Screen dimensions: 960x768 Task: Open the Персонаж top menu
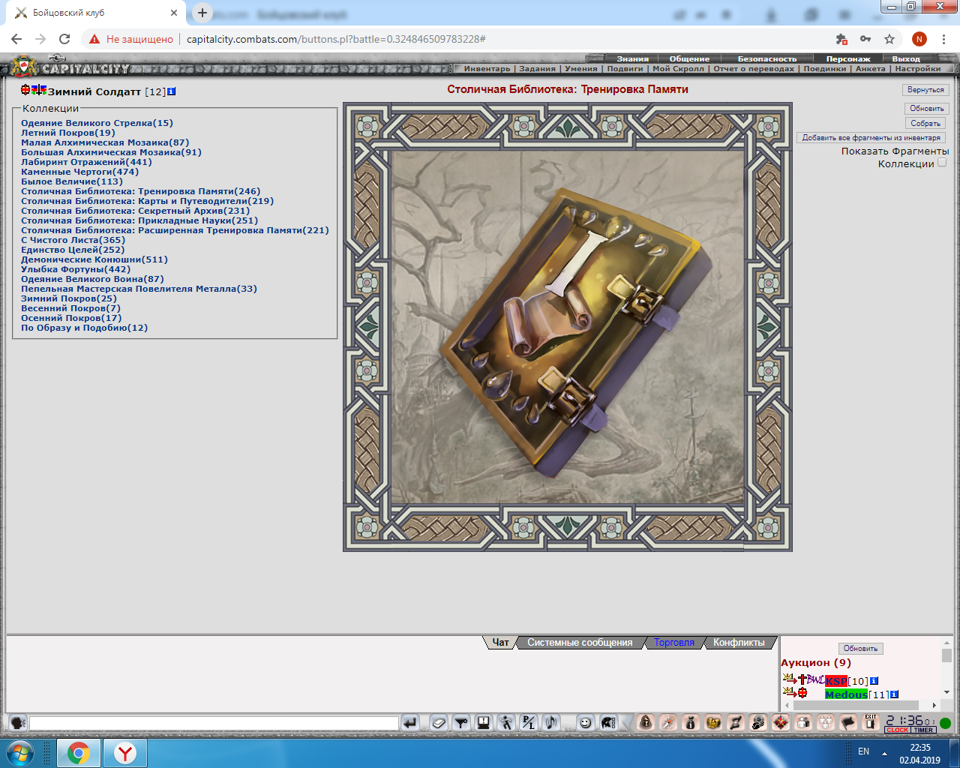[x=848, y=58]
